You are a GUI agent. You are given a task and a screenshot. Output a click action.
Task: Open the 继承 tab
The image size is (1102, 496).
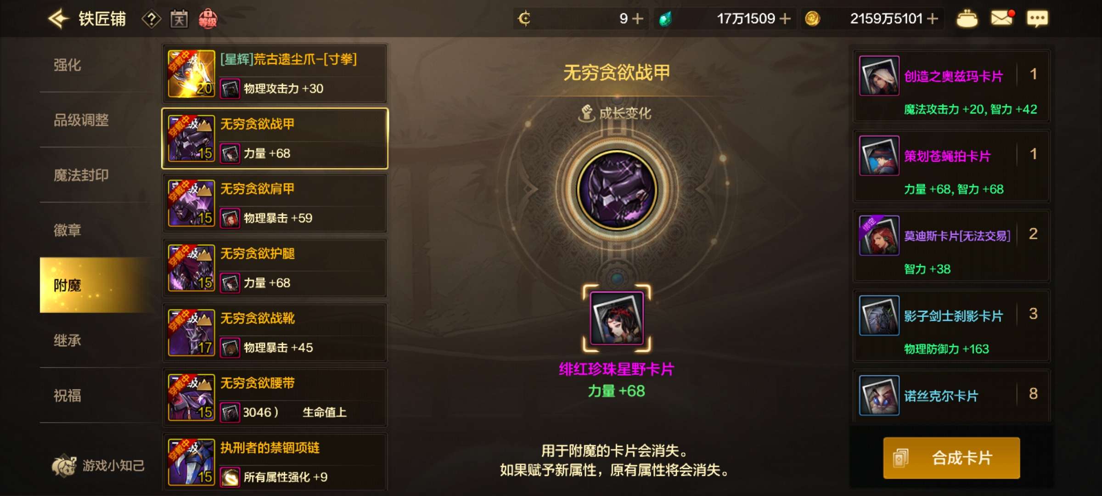(x=67, y=341)
